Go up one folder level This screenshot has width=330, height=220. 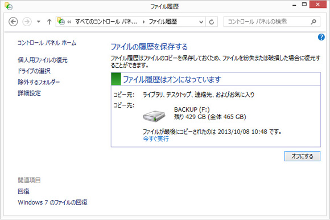(x=49, y=22)
